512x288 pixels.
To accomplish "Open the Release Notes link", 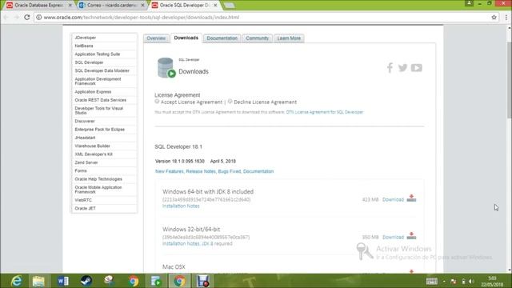I will coord(201,171).
